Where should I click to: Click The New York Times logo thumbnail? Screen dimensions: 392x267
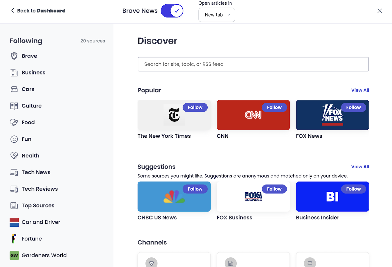click(x=174, y=115)
